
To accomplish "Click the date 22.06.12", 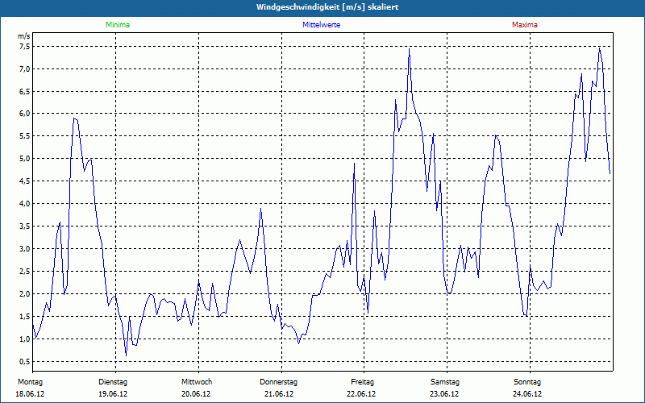I will tap(361, 394).
